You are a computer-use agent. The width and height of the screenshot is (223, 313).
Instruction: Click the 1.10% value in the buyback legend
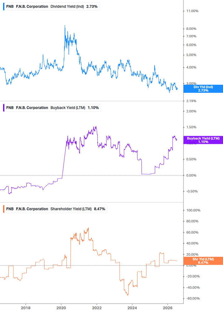pyautogui.click(x=93, y=108)
